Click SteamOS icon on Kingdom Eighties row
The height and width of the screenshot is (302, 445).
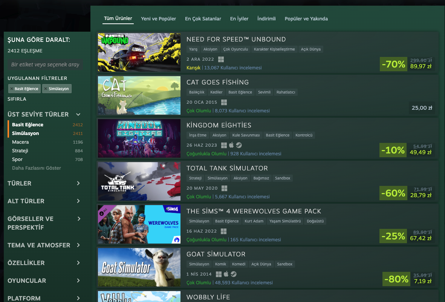tap(239, 145)
